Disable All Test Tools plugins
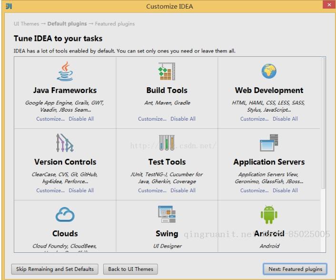The width and height of the screenshot is (336, 280). 183,190
